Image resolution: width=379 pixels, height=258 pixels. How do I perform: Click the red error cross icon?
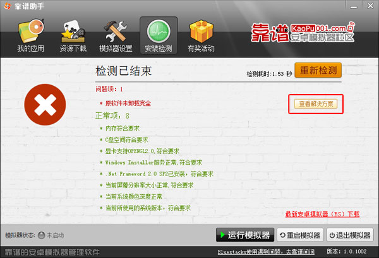click(45, 105)
